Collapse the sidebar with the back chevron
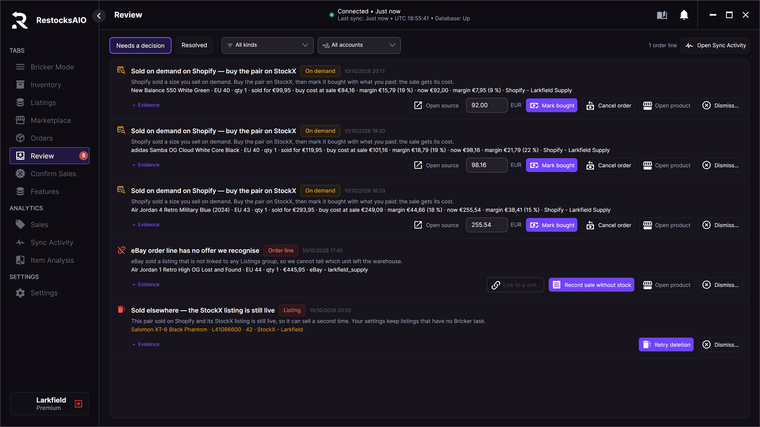This screenshot has width=760, height=427. pos(99,16)
